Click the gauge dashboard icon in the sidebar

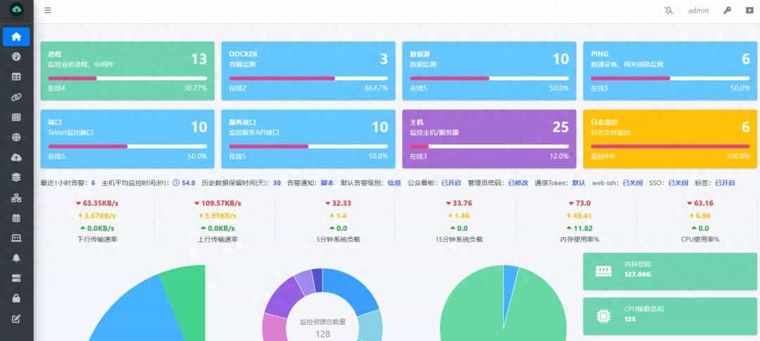click(x=16, y=57)
